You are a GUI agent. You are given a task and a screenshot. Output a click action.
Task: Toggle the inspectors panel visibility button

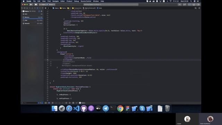point(198,5)
